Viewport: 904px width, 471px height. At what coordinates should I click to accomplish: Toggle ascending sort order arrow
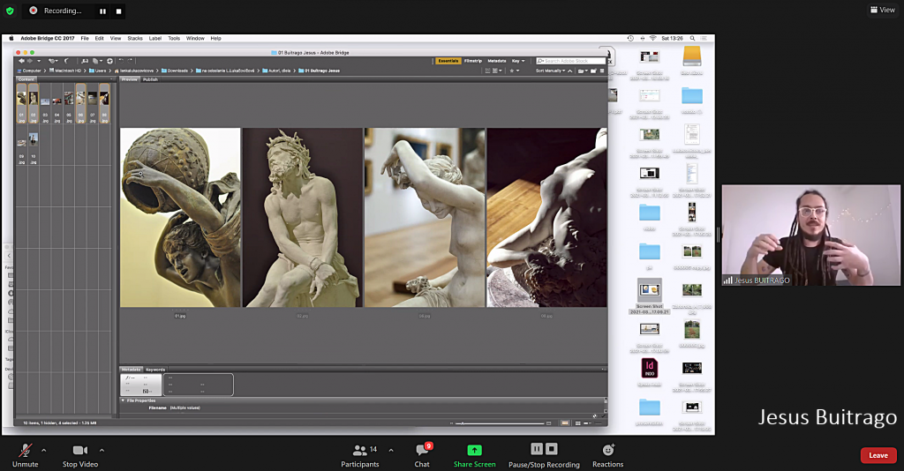click(569, 71)
